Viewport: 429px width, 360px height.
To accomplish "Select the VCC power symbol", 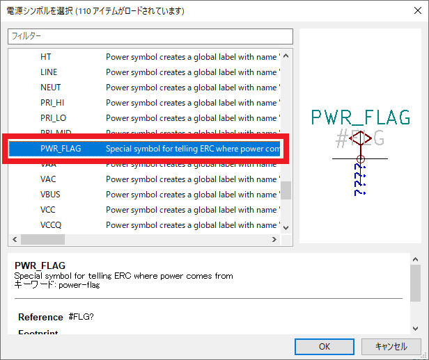I will [x=48, y=210].
